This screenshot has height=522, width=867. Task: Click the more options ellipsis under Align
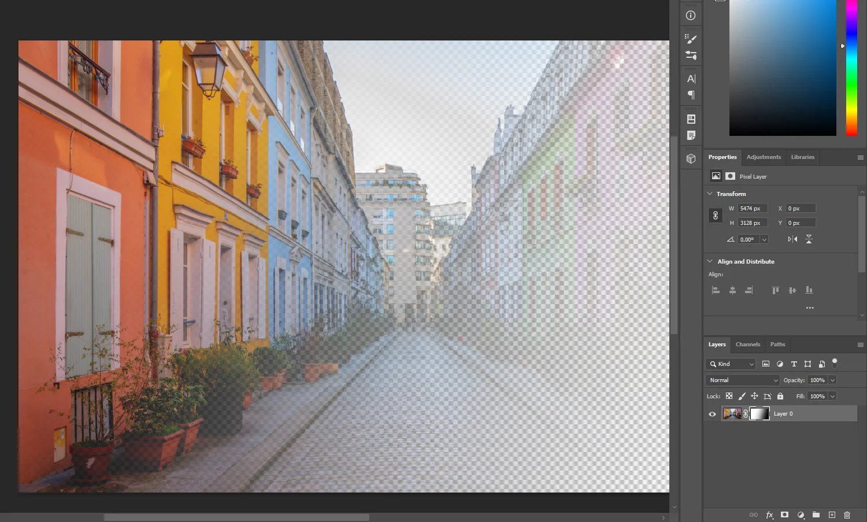click(810, 308)
